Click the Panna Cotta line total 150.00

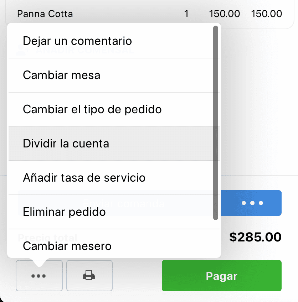266,14
